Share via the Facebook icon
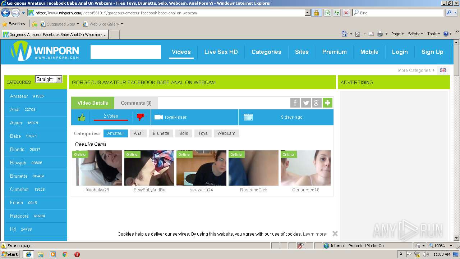The image size is (460, 259). click(x=295, y=103)
